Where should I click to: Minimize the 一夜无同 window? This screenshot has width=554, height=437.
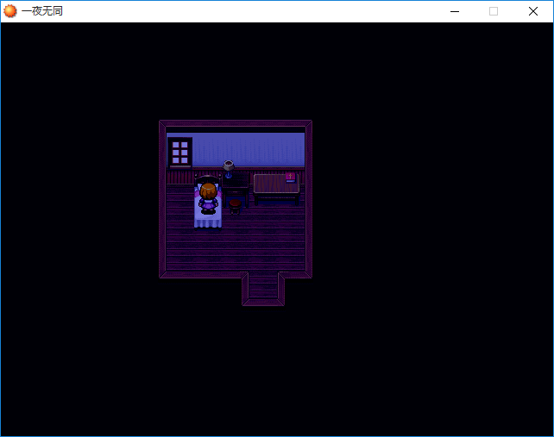point(455,11)
